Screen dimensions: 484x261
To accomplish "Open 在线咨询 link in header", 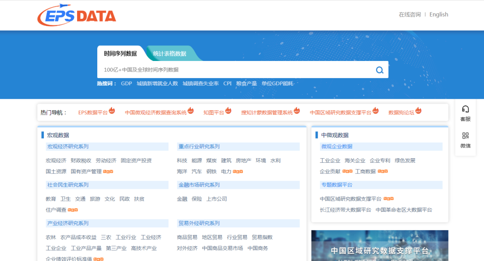I will click(410, 14).
